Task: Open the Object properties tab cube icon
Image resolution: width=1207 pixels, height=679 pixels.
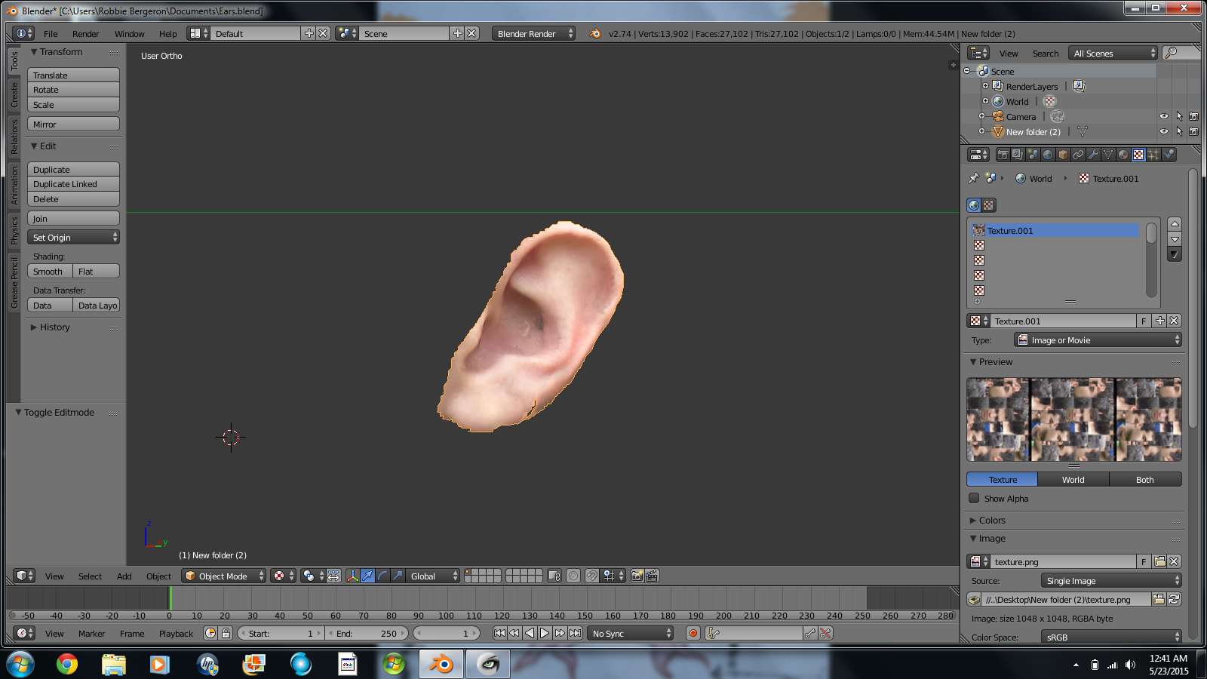Action: (x=1063, y=155)
